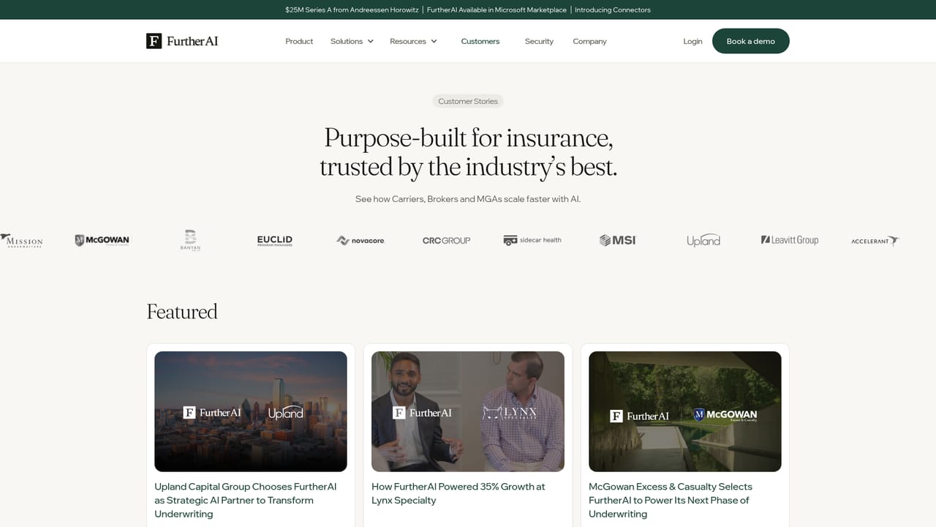Open the FurtherAI and McGowan story thumbnail
This screenshot has height=527, width=936.
pos(685,411)
